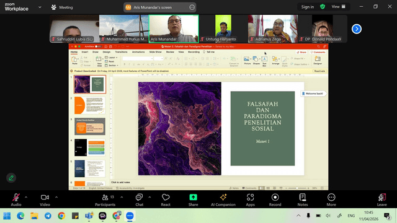The height and width of the screenshot is (223, 397).
Task: Open the Participants panel
Action: click(105, 199)
